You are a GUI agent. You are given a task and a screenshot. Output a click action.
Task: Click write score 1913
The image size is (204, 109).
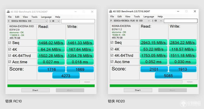pos(183,69)
